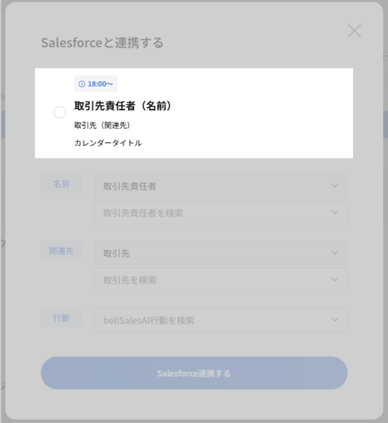Screen dimensions: 388x423
Task: Close the Salesforce連携 dialog with the X
Action: (354, 31)
